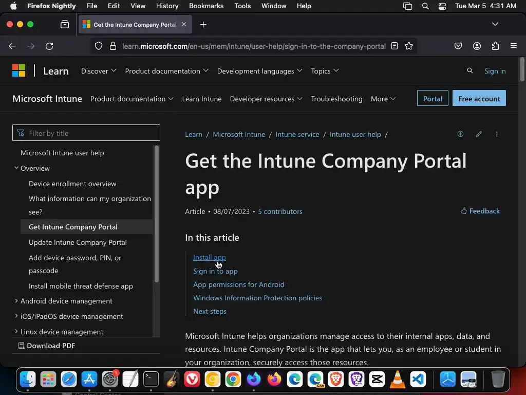Open the article more actions menu
This screenshot has width=526, height=395.
(497, 134)
